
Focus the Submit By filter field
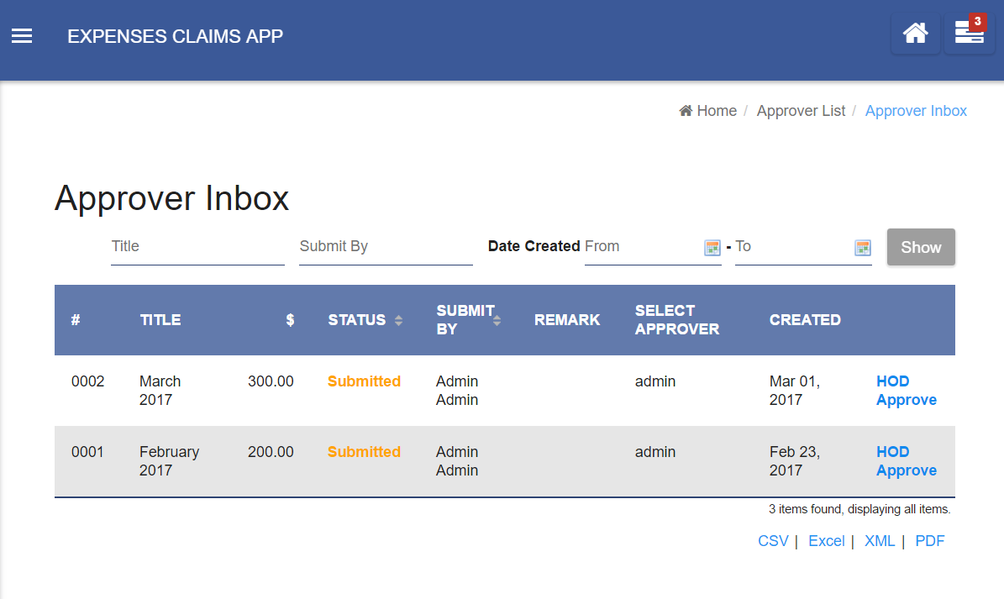386,247
